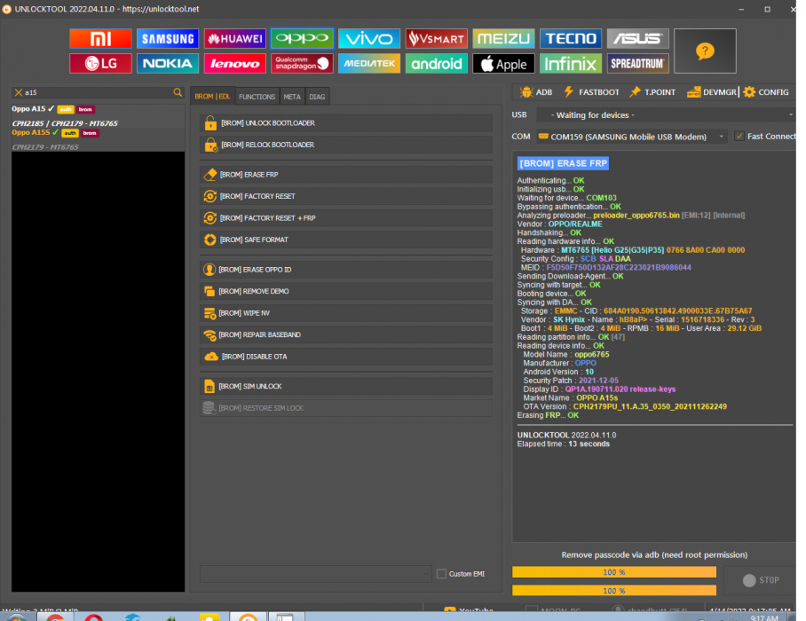Open the Asus brand section

(638, 38)
